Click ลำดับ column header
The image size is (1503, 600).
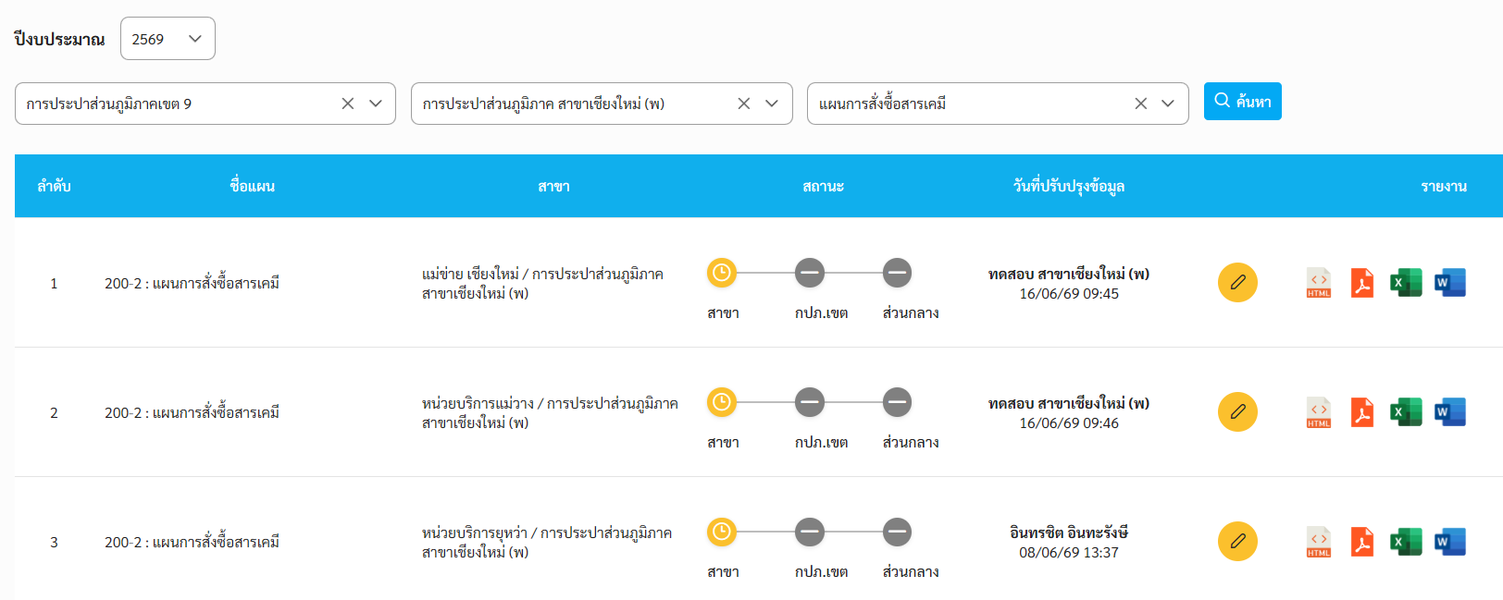tap(54, 186)
